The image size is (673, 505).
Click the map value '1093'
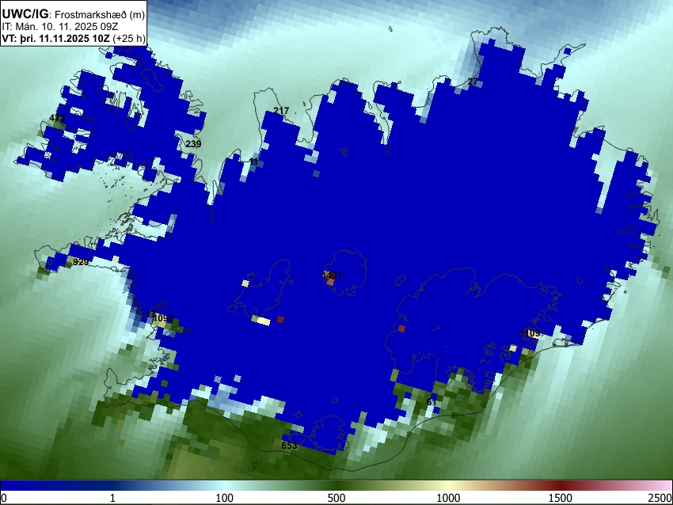[x=163, y=318]
